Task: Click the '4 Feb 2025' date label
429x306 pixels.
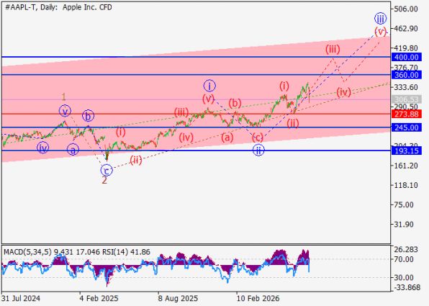Action: tap(99, 298)
